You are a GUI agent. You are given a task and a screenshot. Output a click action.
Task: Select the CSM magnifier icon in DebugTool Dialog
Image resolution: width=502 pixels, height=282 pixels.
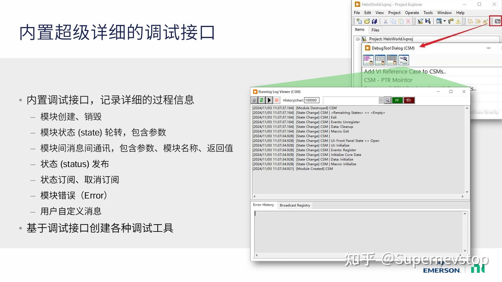point(404,60)
